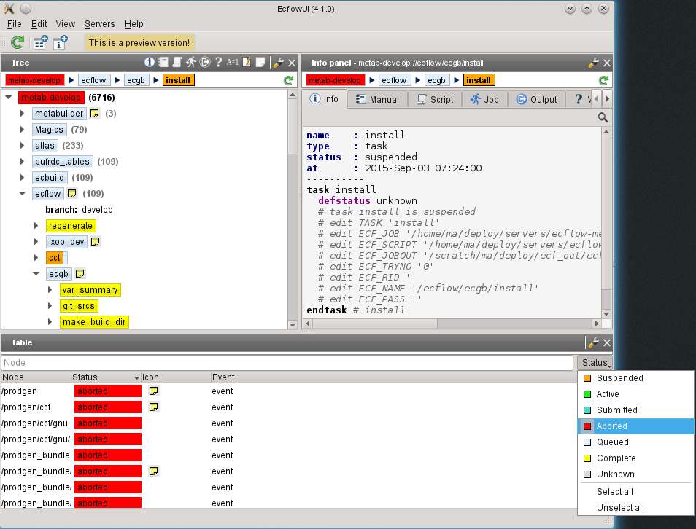Viewport: 696px width, 529px height.
Task: Switch to the Job tab
Action: [x=484, y=99]
